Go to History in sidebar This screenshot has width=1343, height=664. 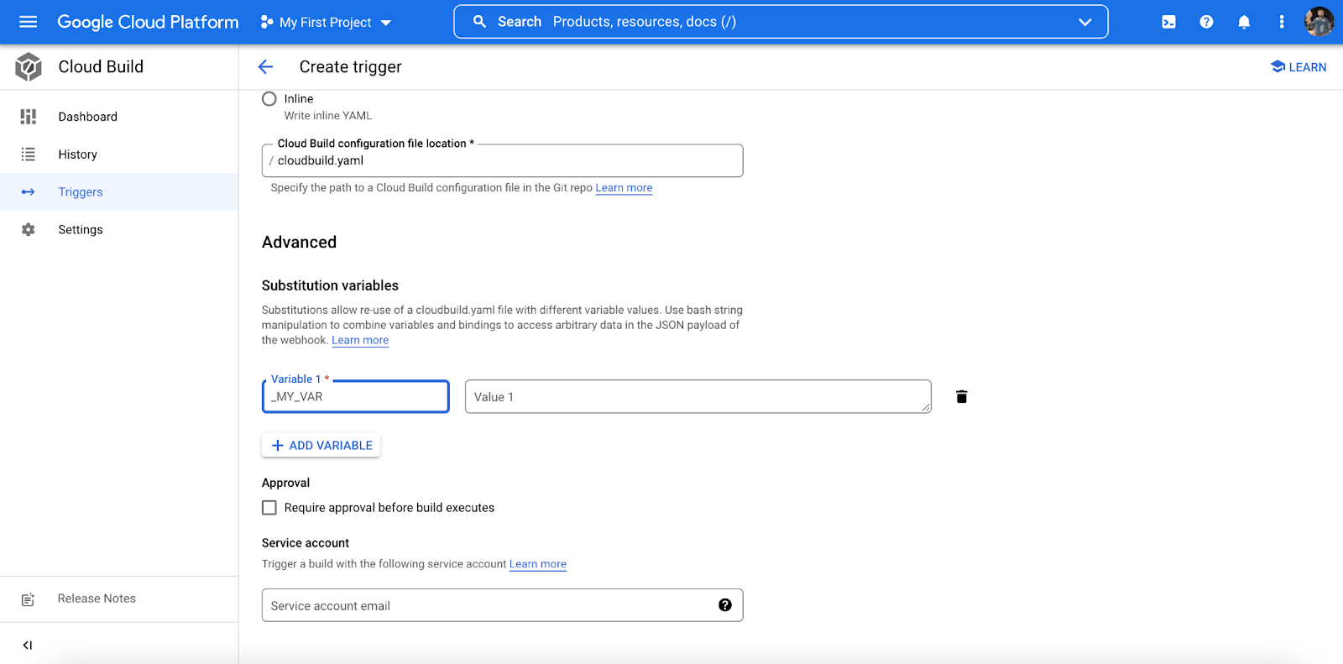[77, 154]
